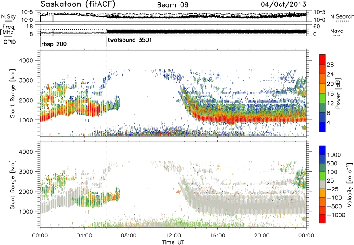This screenshot has height=245, width=354.
Task: Click the 'N.Sky' axis label
Action: click(8, 16)
